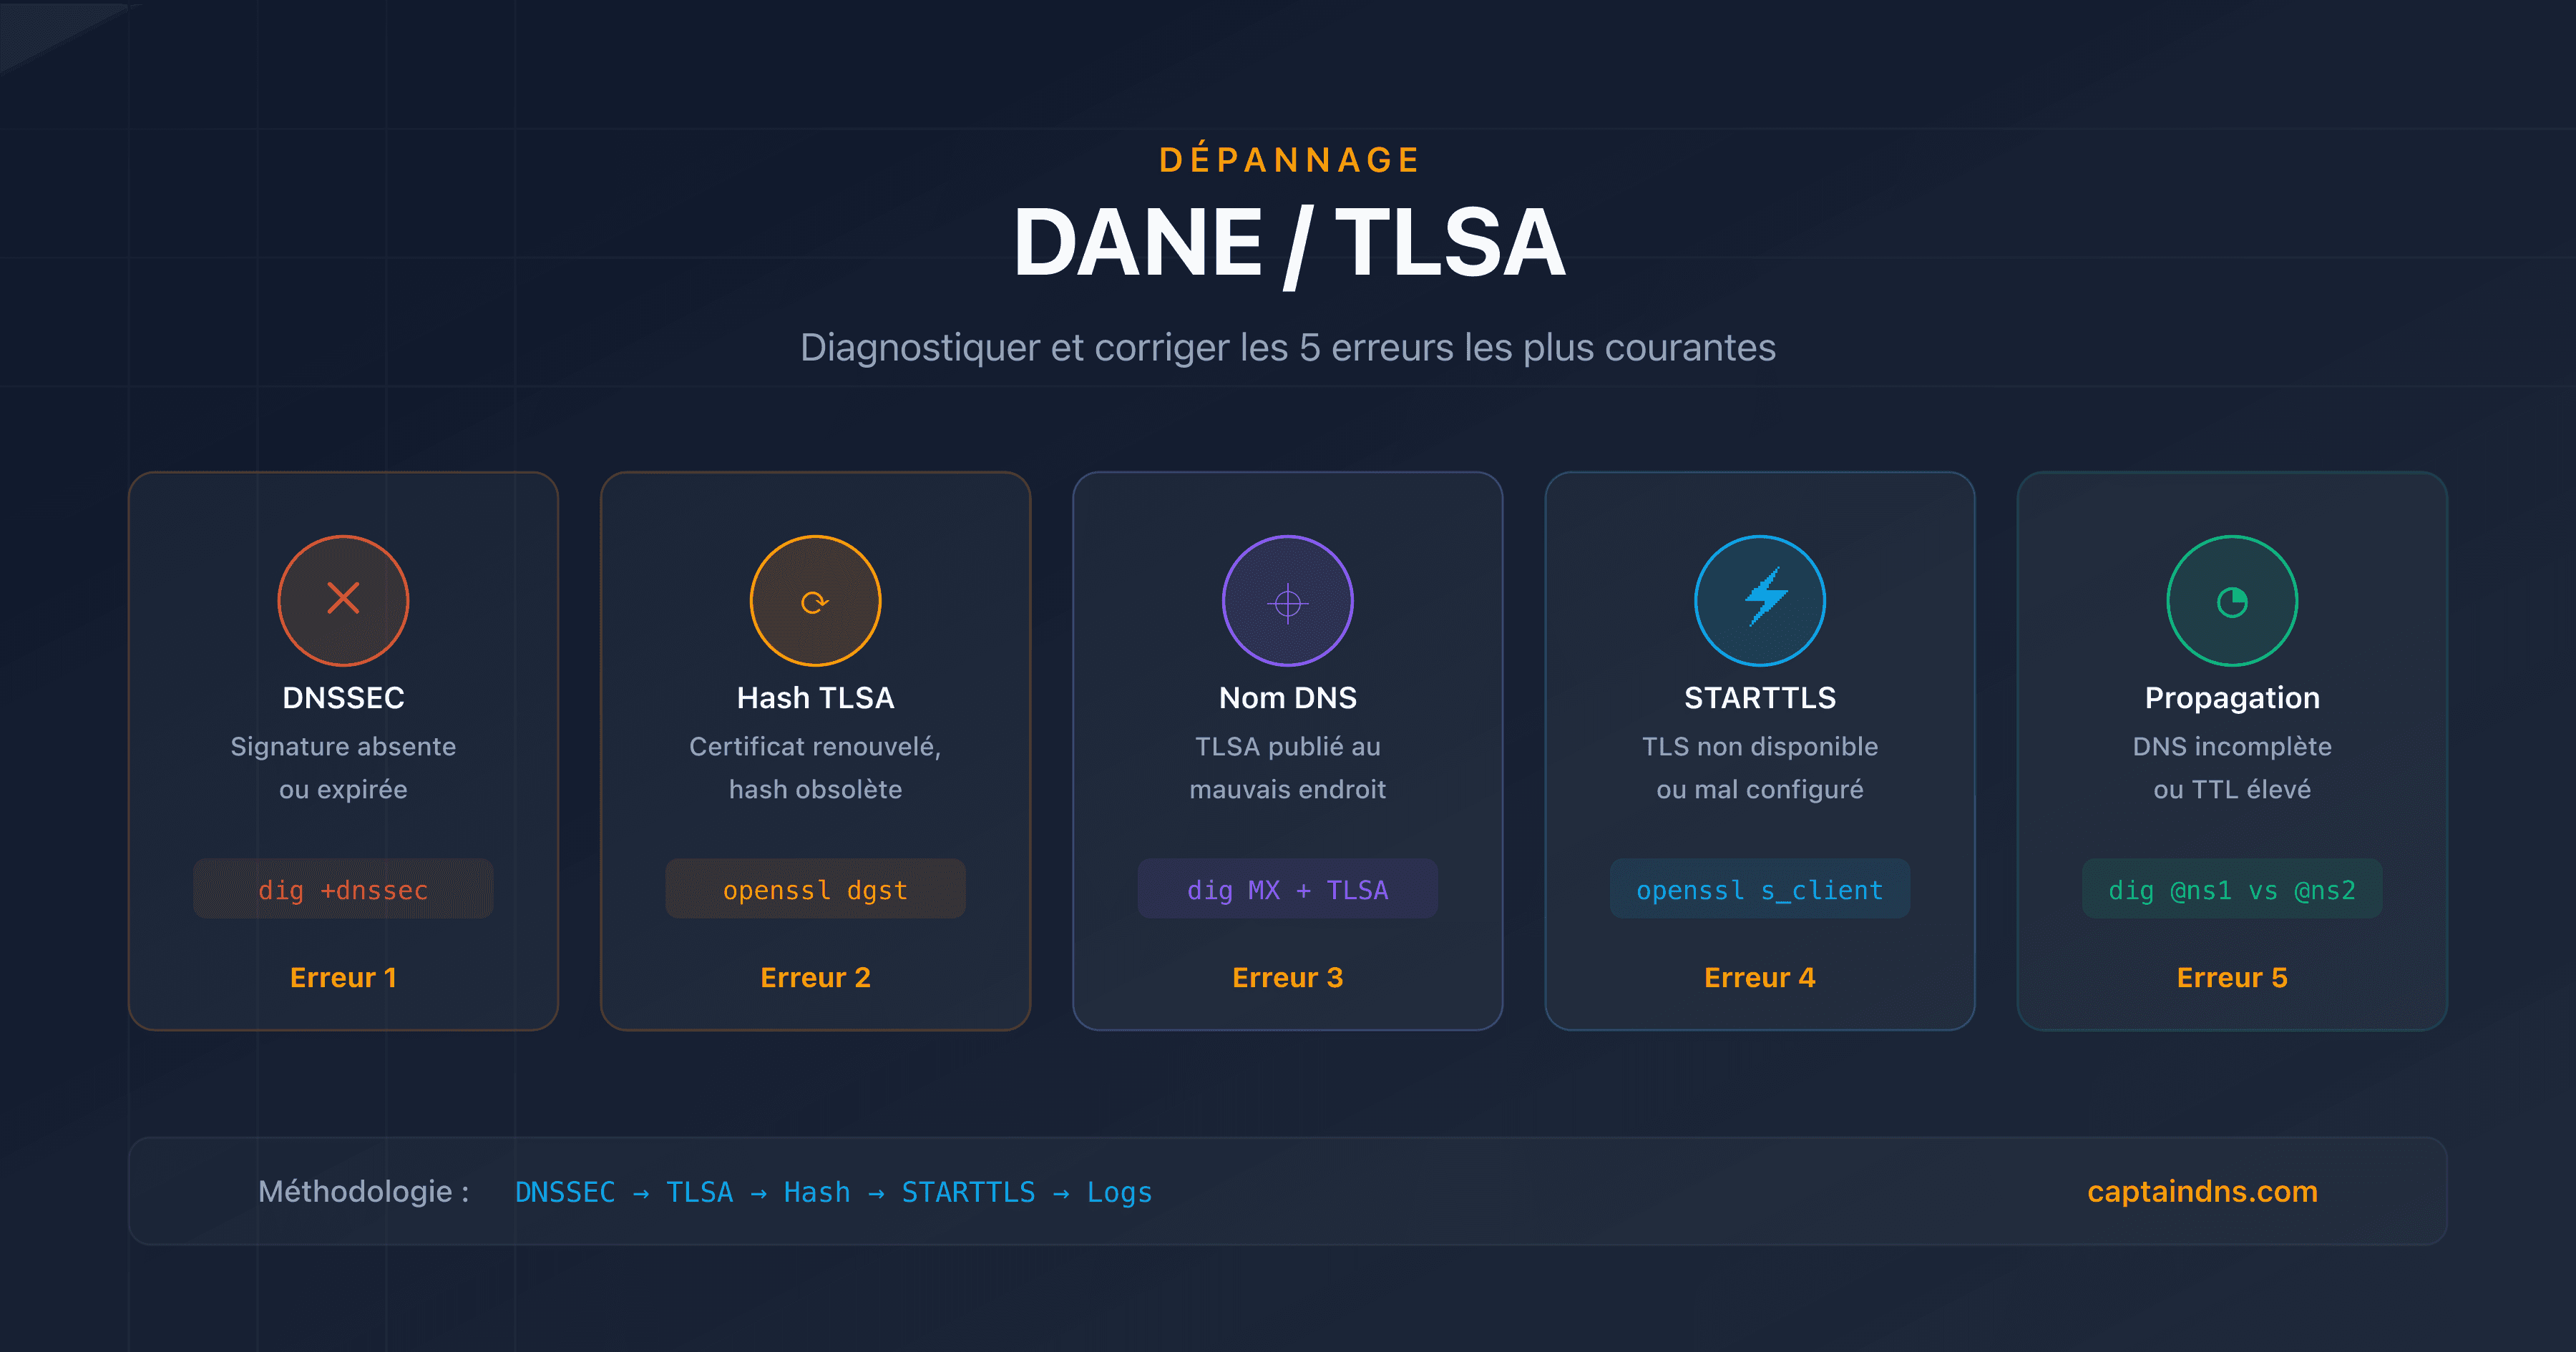Click the dig @ns1 vs @ns2 command chip
2576x1352 pixels.
pyautogui.click(x=2231, y=888)
